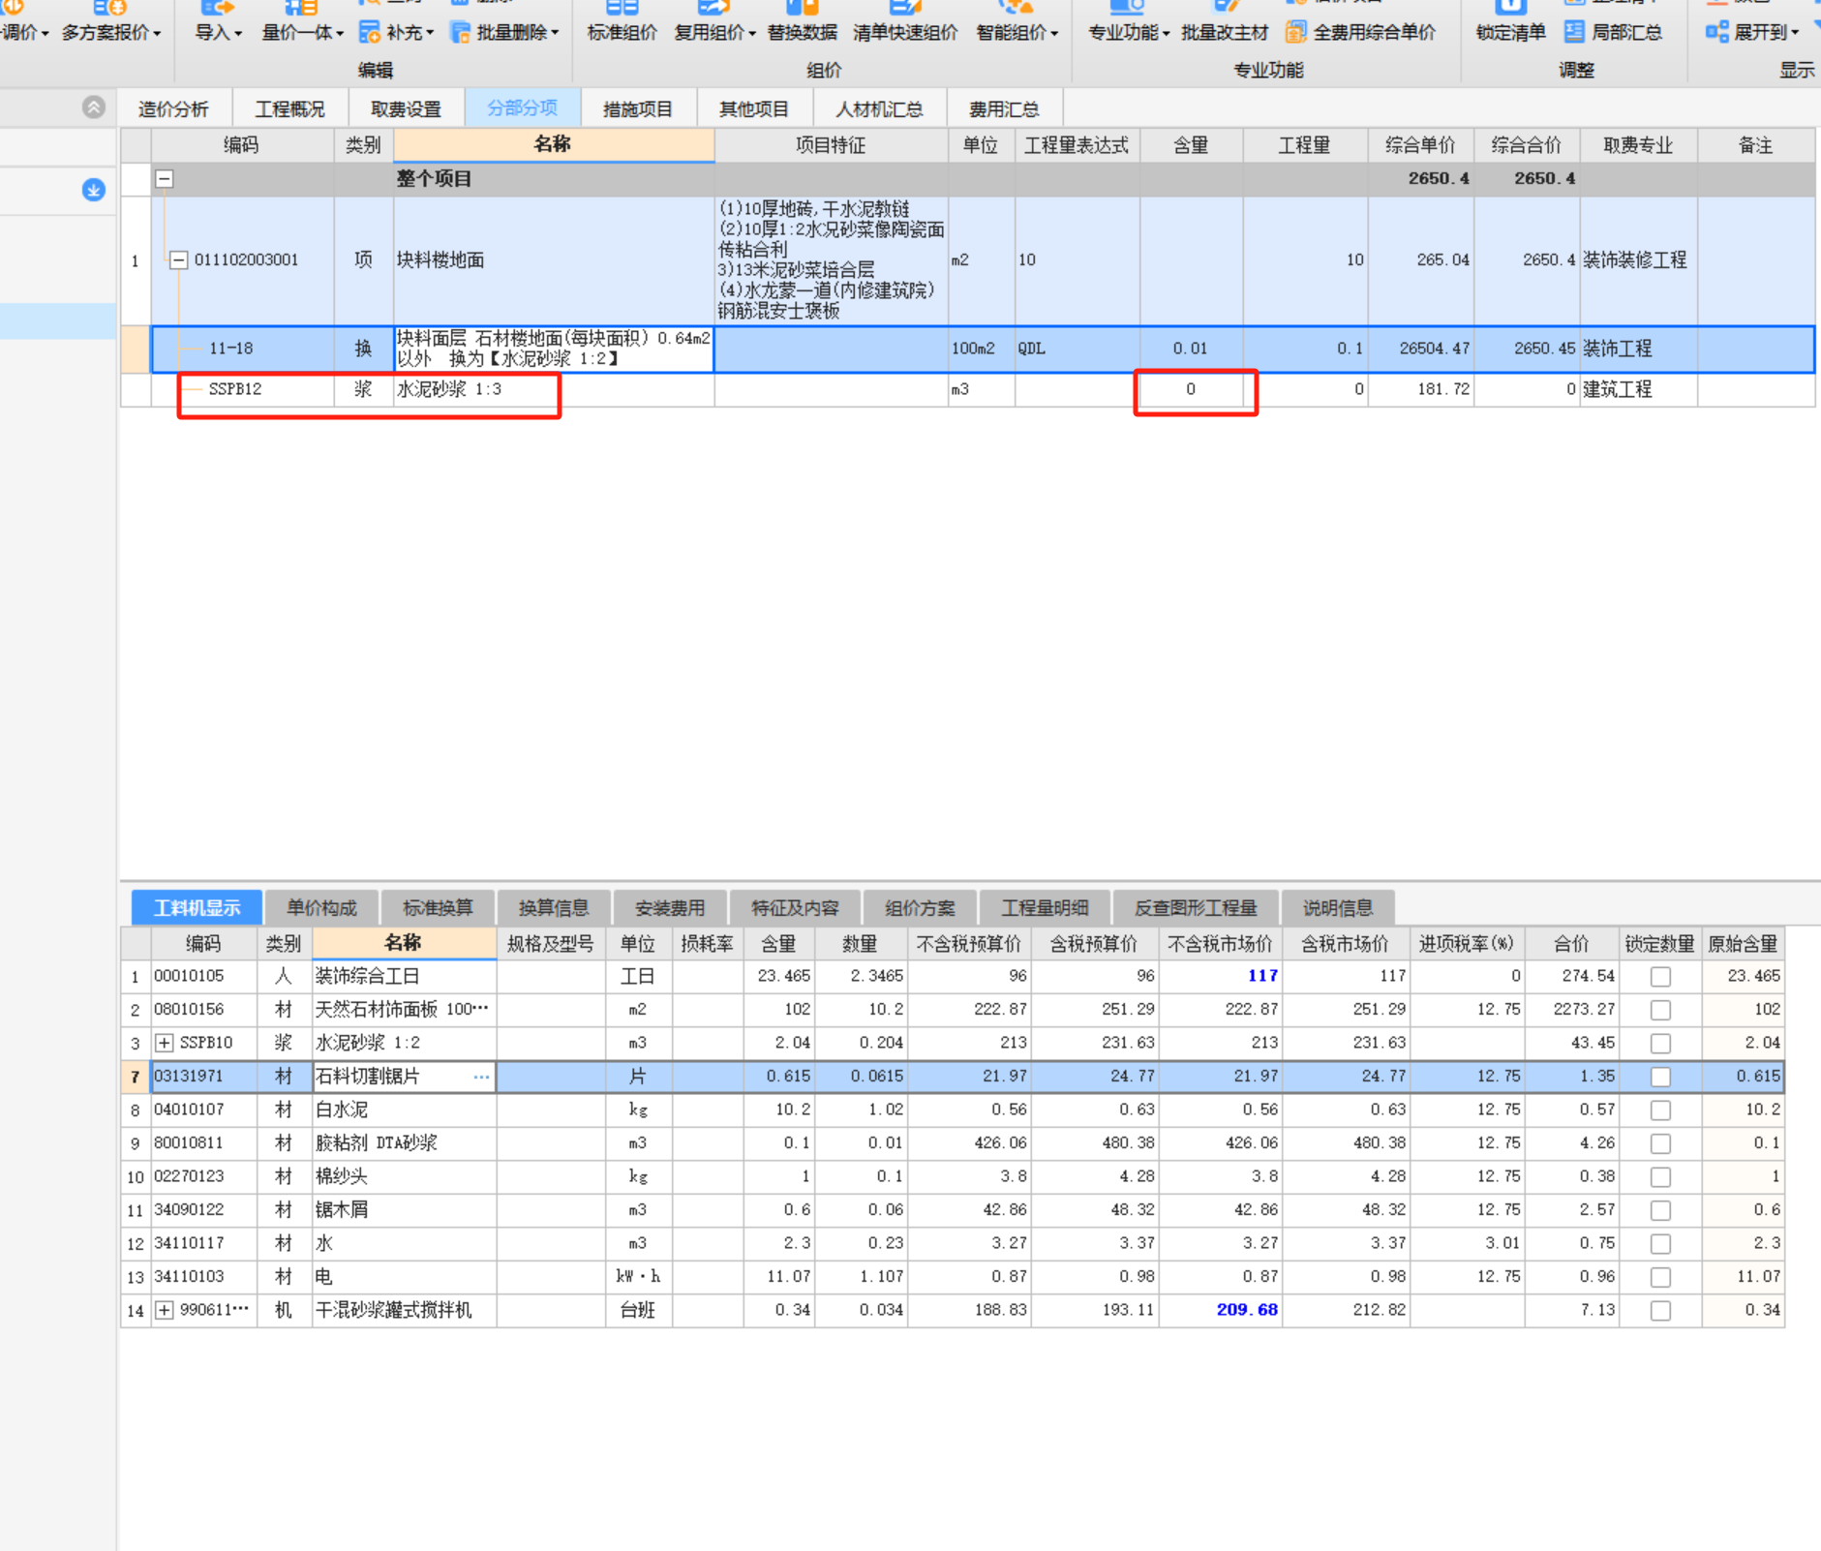Click the blue 209.68 market price value
The height and width of the screenshot is (1551, 1821).
[x=1247, y=1310]
